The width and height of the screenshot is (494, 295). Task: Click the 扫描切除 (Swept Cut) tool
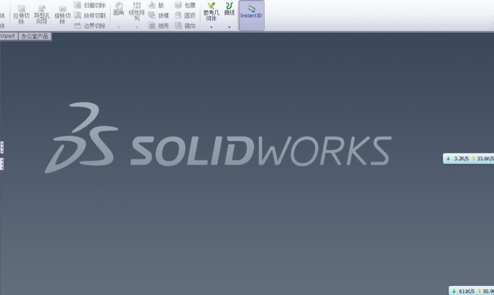click(x=90, y=5)
